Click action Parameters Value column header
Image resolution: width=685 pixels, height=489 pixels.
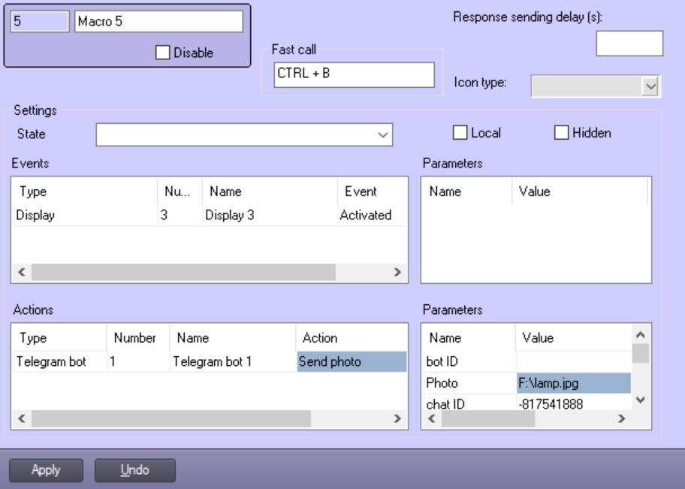[x=574, y=338]
